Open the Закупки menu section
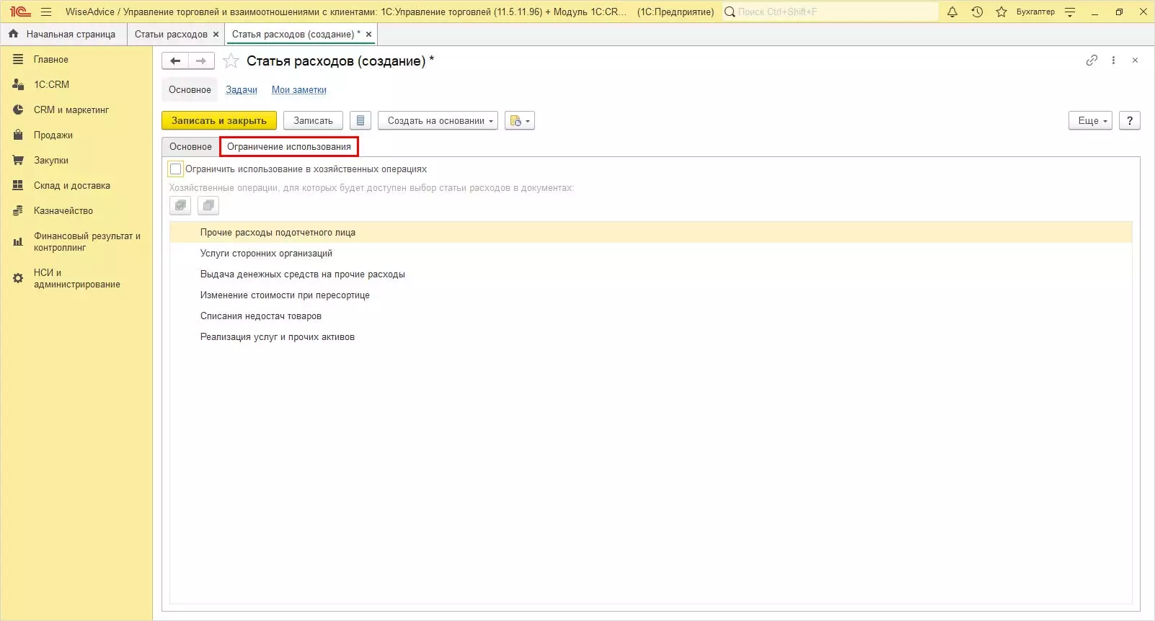Screen dimensions: 1155x621 [51, 160]
